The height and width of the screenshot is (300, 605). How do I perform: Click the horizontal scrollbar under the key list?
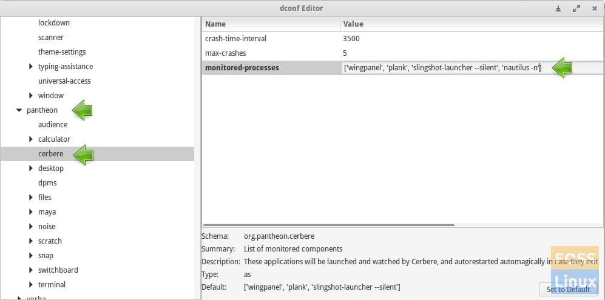pos(328,225)
